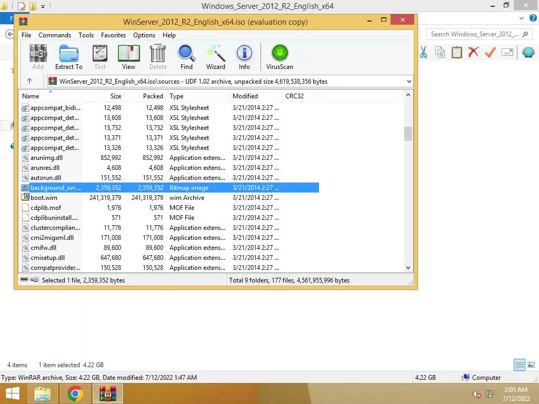Select the cmi2migxml.dll file

pyautogui.click(x=169, y=238)
